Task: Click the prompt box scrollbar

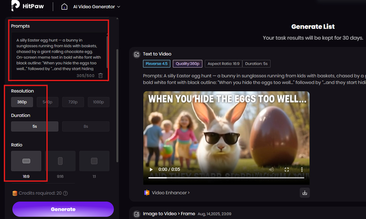Action: pyautogui.click(x=107, y=51)
